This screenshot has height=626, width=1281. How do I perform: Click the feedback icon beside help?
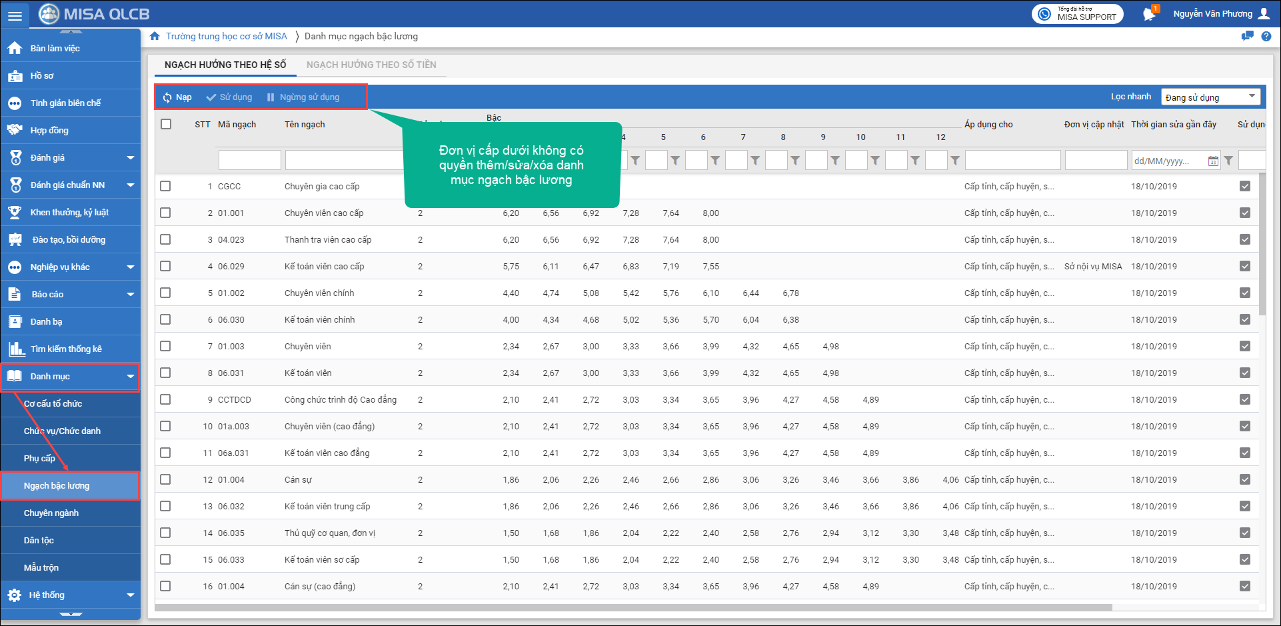pyautogui.click(x=1247, y=37)
